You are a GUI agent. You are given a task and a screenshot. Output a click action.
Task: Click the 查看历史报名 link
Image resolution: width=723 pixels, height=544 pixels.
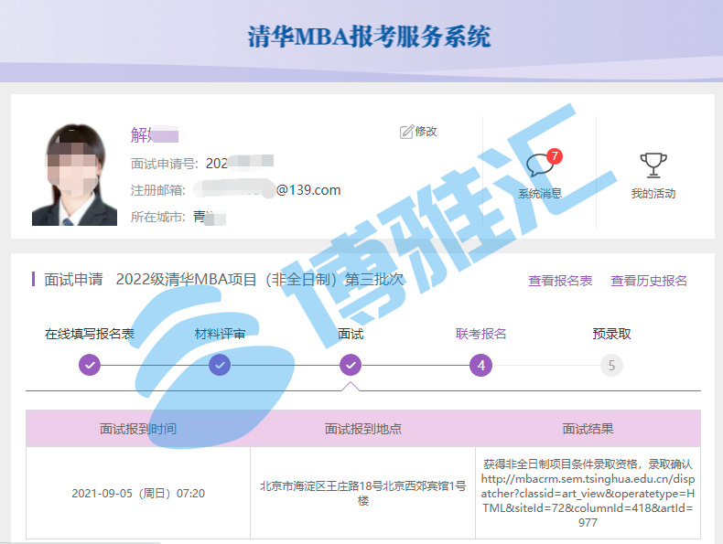click(x=649, y=281)
